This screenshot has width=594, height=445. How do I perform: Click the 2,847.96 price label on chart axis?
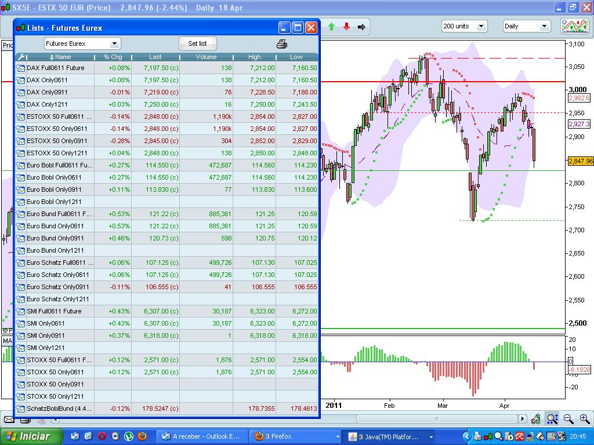click(580, 161)
